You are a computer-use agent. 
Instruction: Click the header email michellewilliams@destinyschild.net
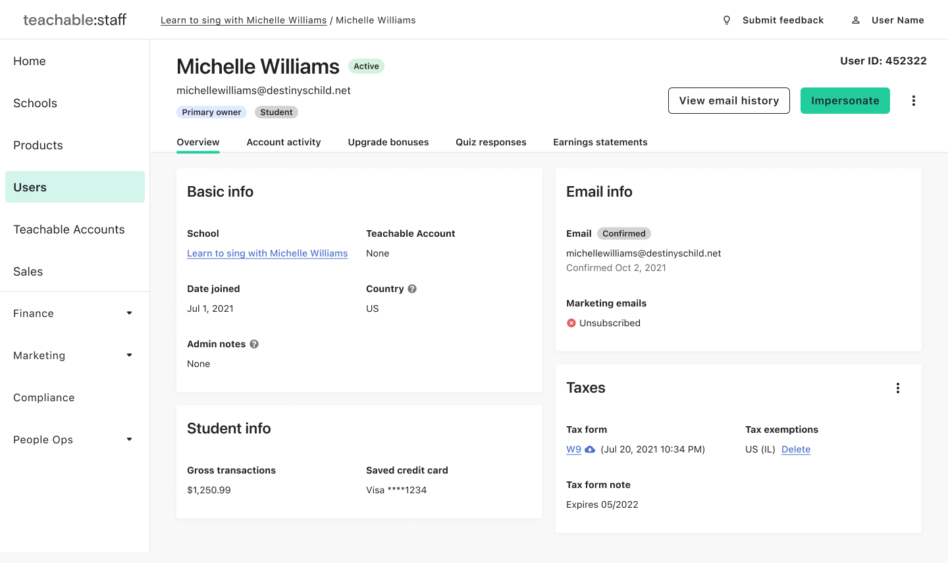[263, 90]
